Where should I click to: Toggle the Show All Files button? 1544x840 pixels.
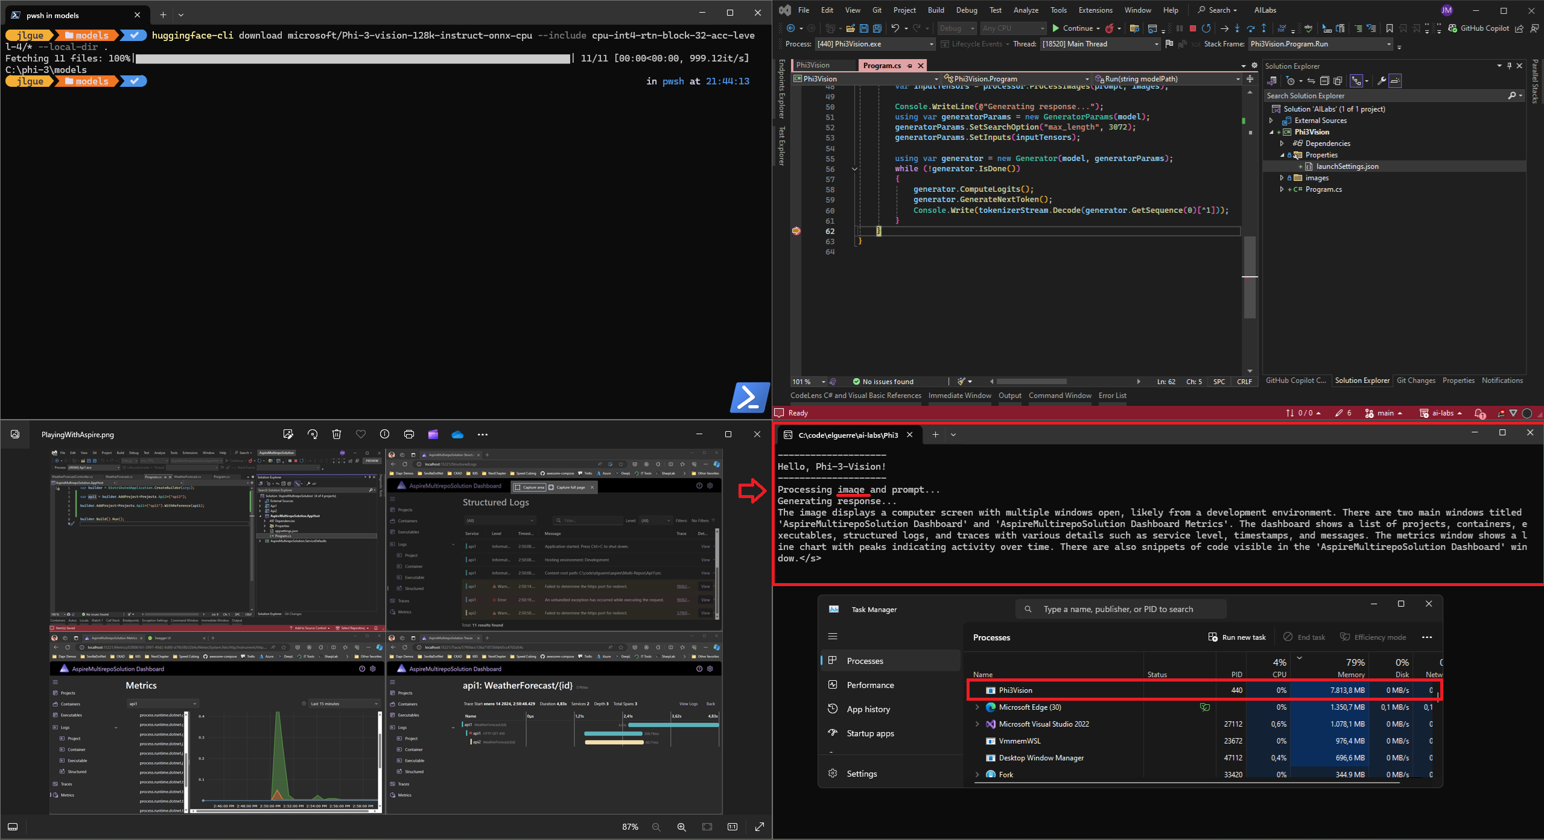[1338, 81]
